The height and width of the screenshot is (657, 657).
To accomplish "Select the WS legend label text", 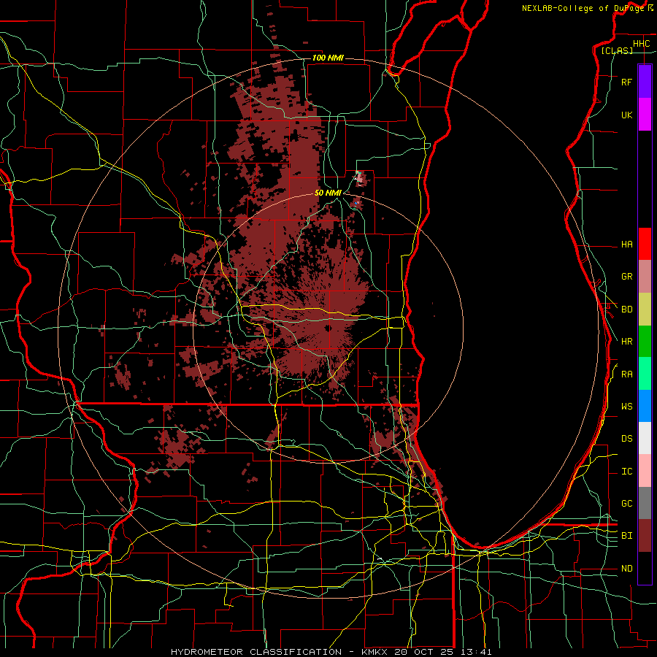I will pyautogui.click(x=626, y=407).
